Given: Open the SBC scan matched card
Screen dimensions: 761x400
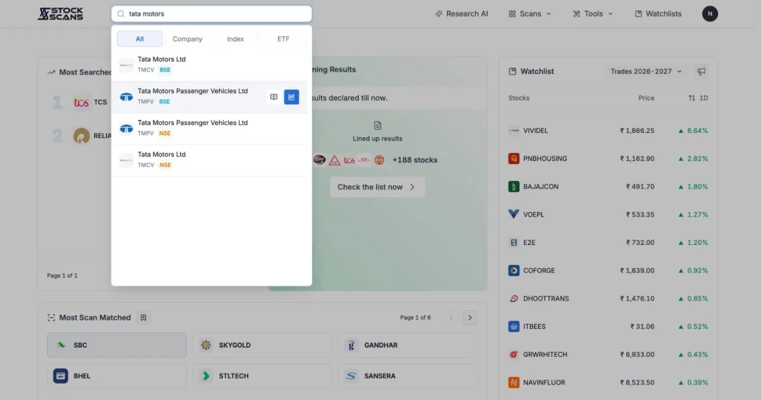Looking at the screenshot, I should point(117,345).
